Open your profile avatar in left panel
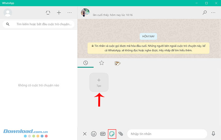221x140 pixels. pos(8,13)
